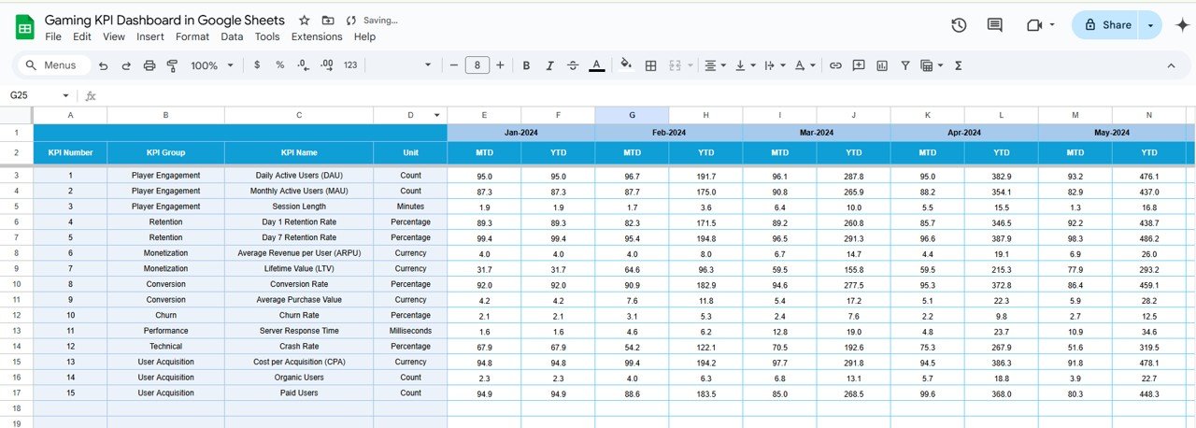
Task: Click the font size field
Action: (477, 65)
